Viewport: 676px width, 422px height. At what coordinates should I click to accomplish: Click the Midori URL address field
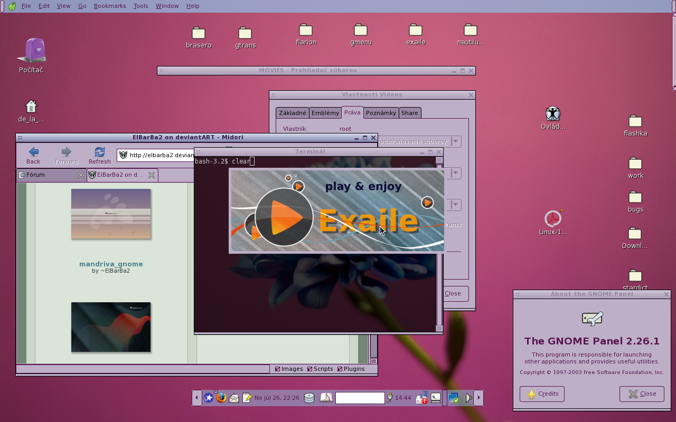point(156,155)
